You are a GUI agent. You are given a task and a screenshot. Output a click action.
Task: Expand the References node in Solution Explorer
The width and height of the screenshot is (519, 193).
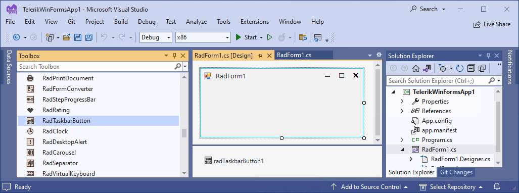click(x=402, y=111)
